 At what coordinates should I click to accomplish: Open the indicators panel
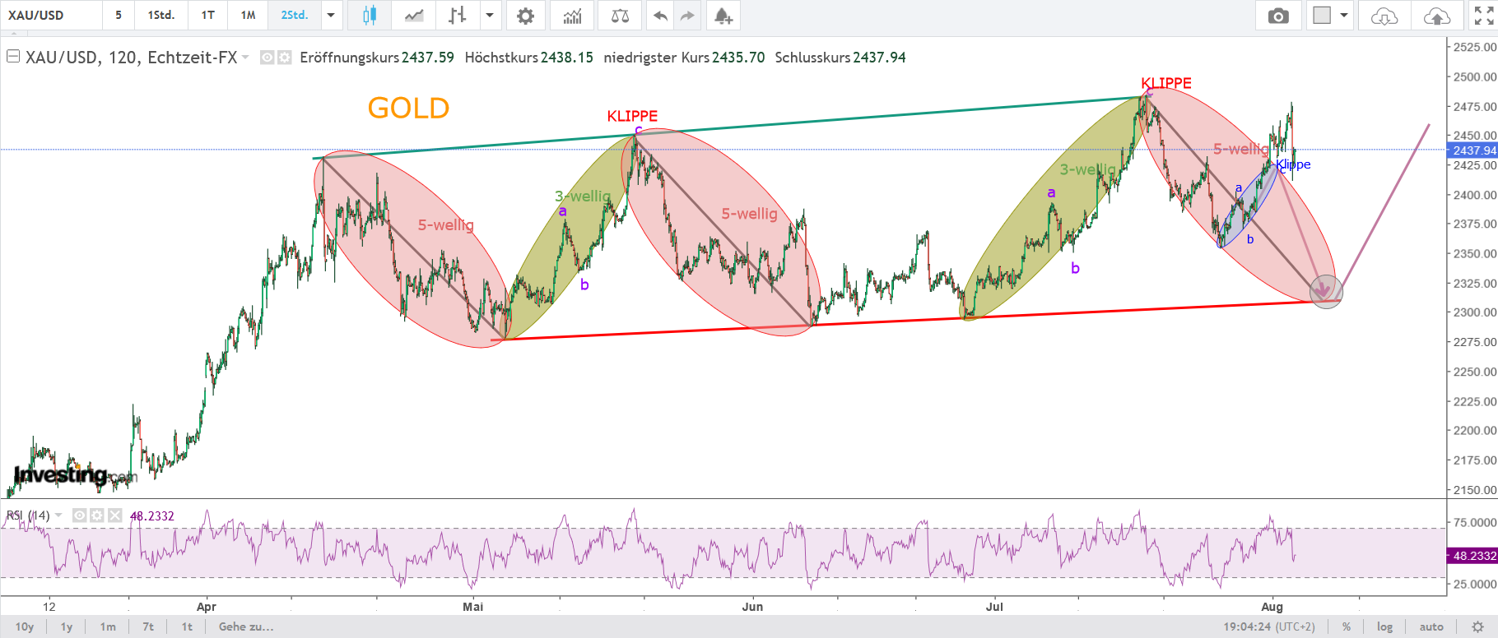572,16
